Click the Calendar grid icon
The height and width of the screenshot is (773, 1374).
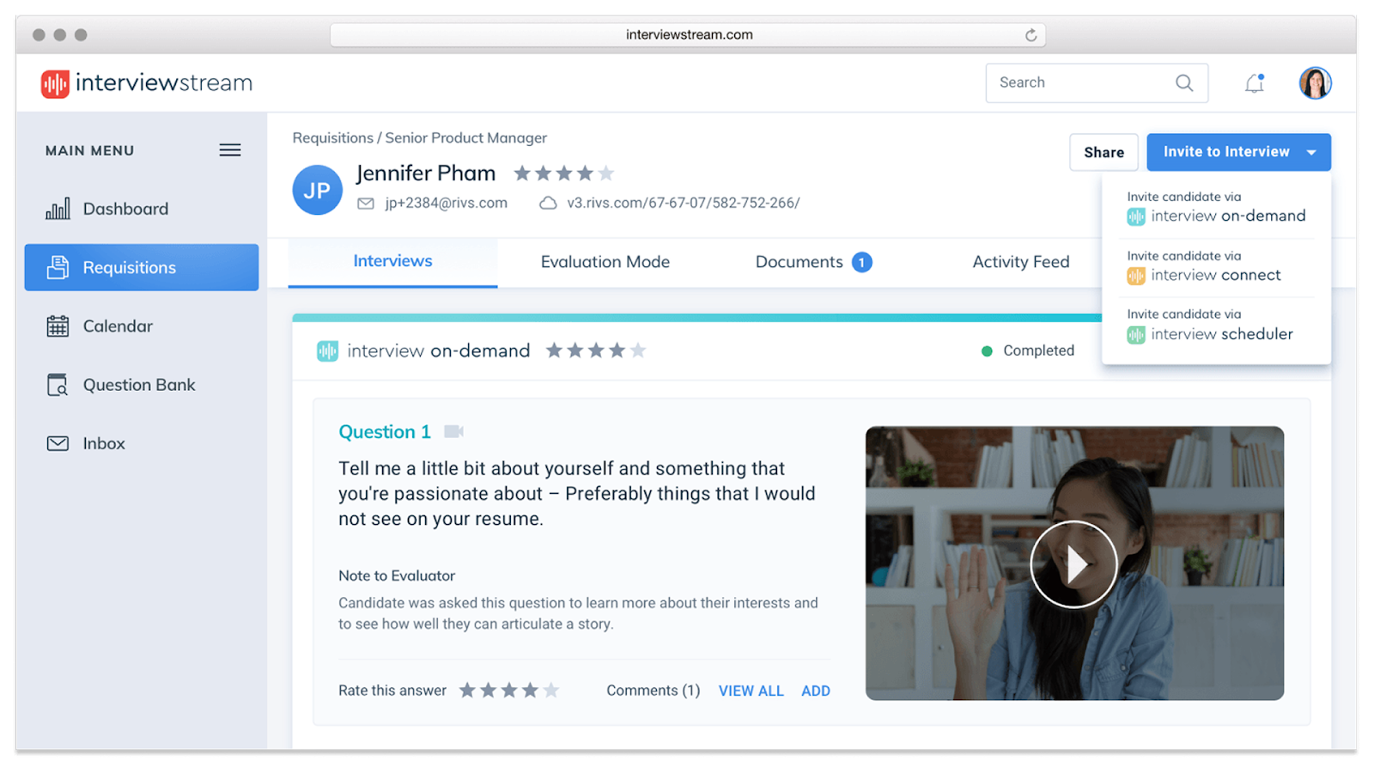pos(58,326)
